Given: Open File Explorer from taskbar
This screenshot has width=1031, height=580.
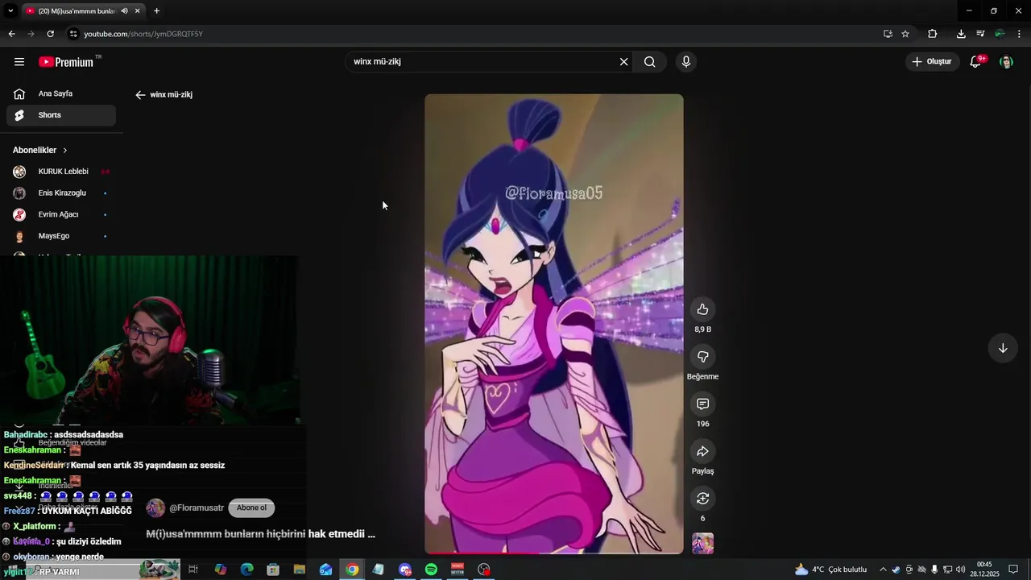Looking at the screenshot, I should coord(299,570).
